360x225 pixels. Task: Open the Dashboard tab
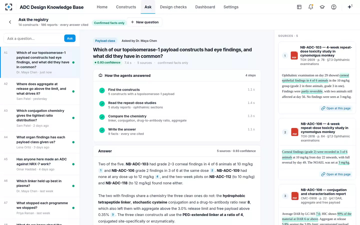click(x=205, y=7)
